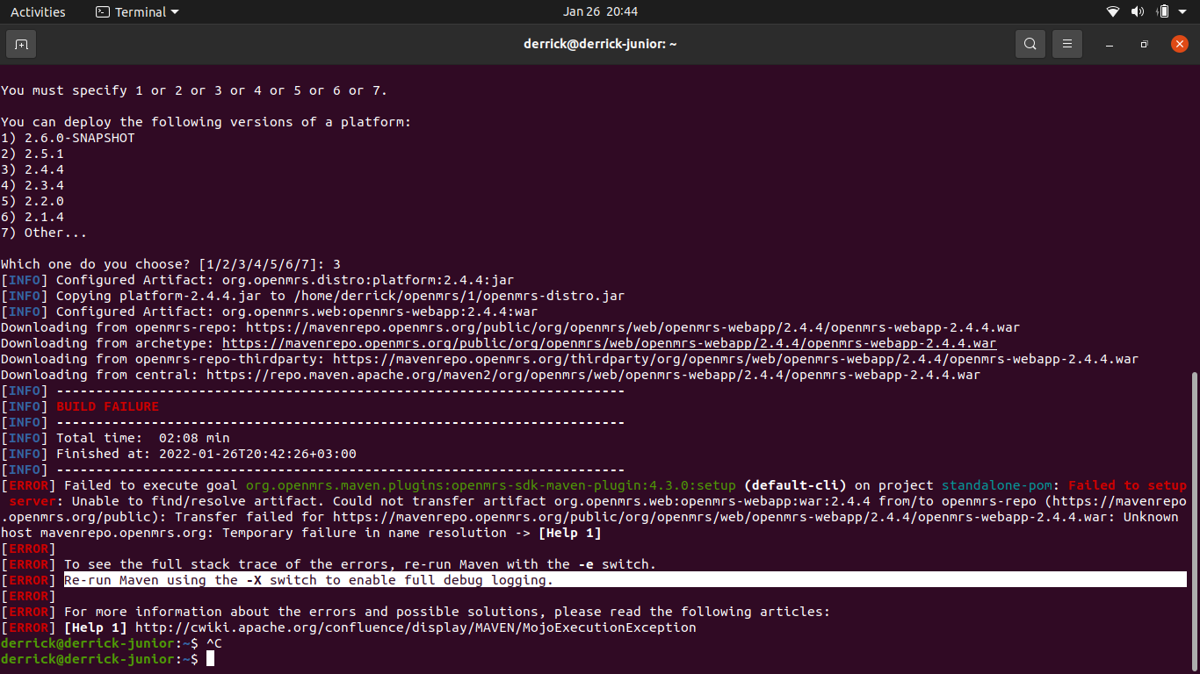This screenshot has height=674, width=1200.
Task: Click the 'Finished at' timestamp line
Action: coord(178,454)
